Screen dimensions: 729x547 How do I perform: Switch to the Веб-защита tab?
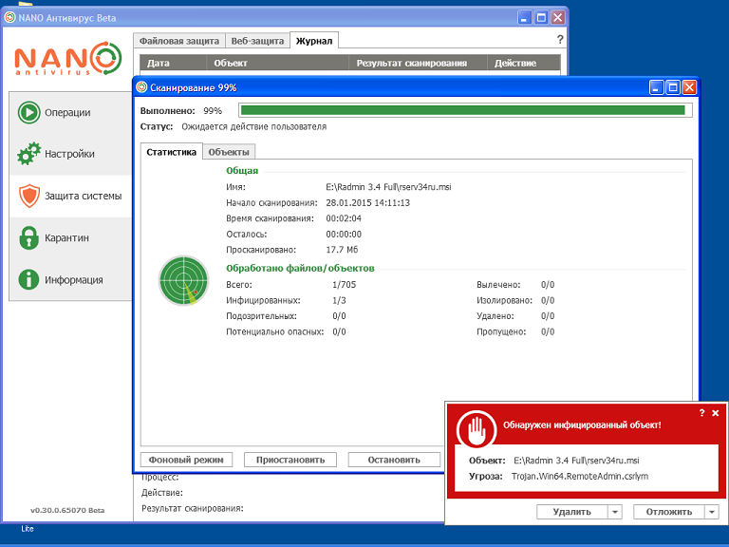click(257, 41)
